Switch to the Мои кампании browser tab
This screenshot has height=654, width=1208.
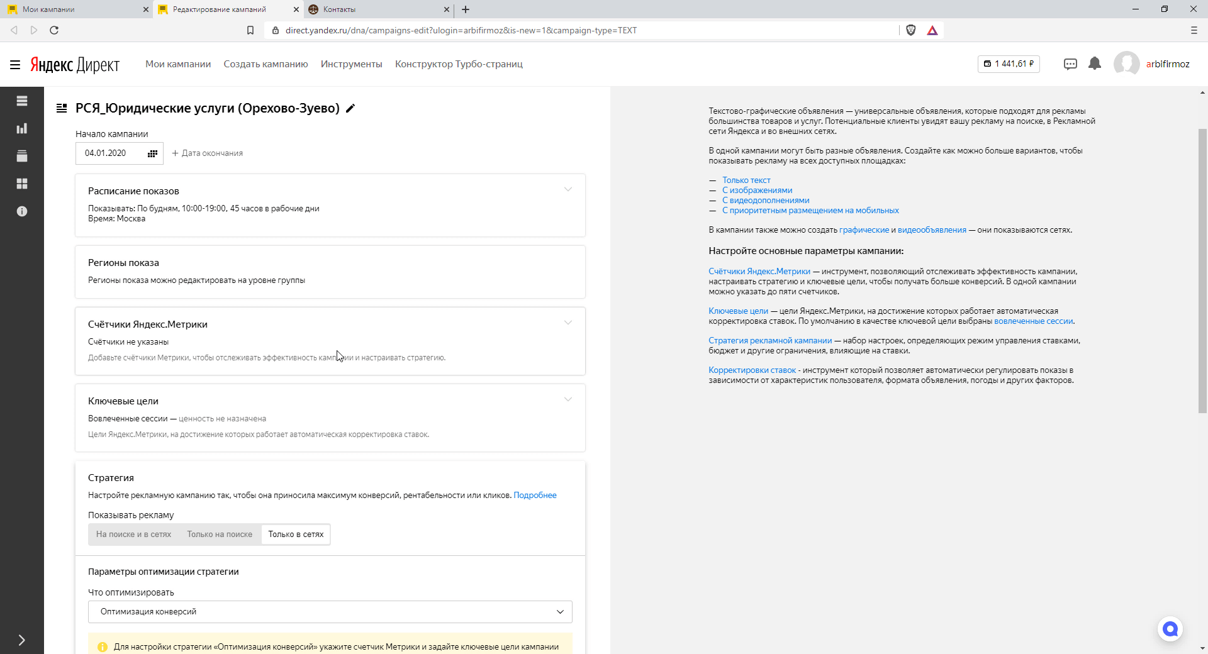tap(75, 9)
